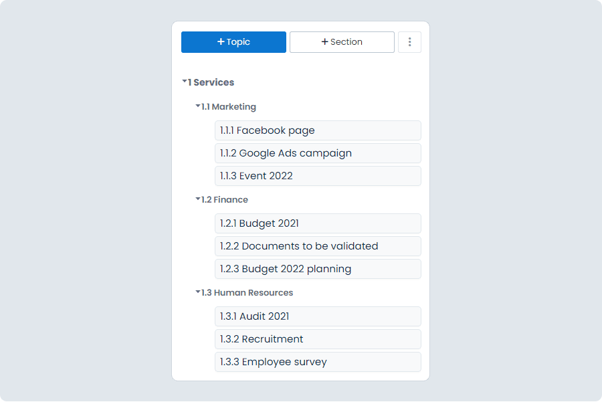The height and width of the screenshot is (402, 602).
Task: Open the three-dot more options menu
Action: click(409, 42)
